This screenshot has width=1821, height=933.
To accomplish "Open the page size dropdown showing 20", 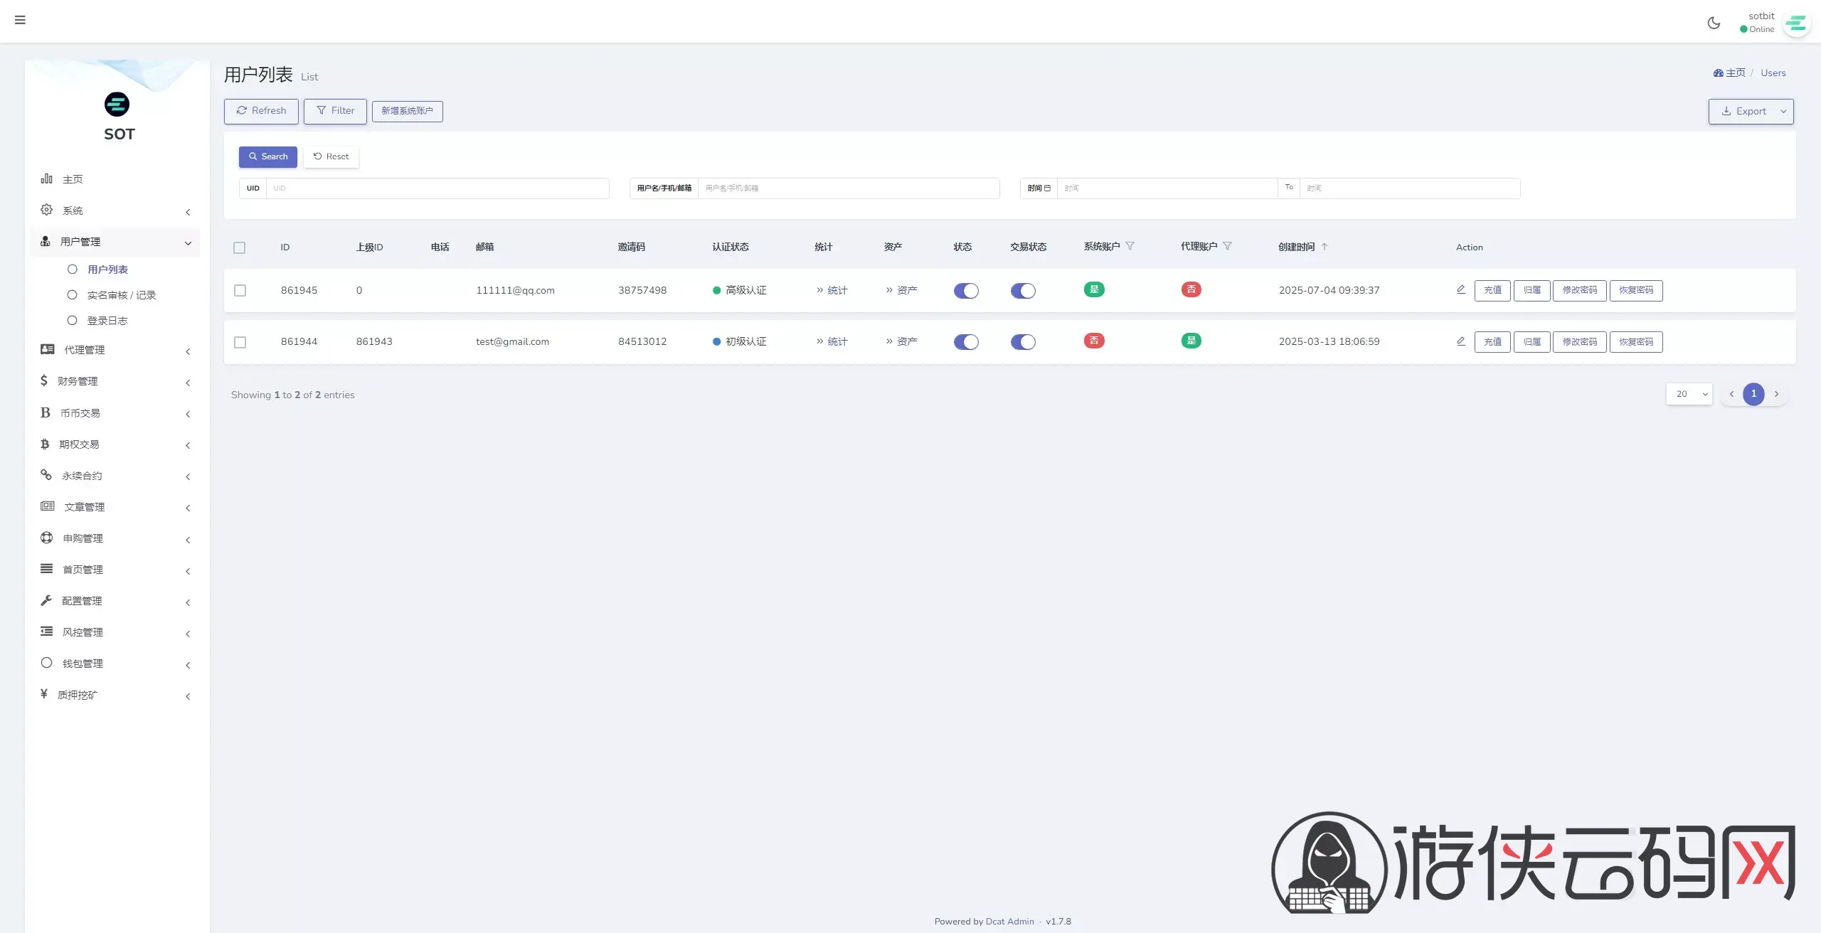I will (1689, 394).
